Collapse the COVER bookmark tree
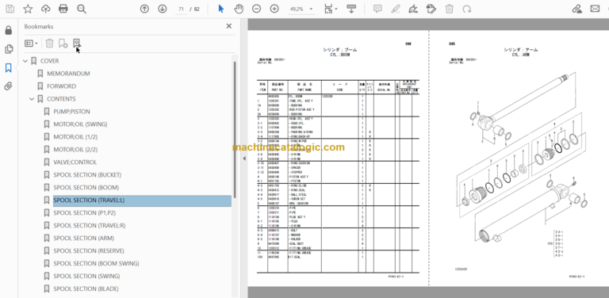Screen dimensions: 609x298 pos(25,61)
